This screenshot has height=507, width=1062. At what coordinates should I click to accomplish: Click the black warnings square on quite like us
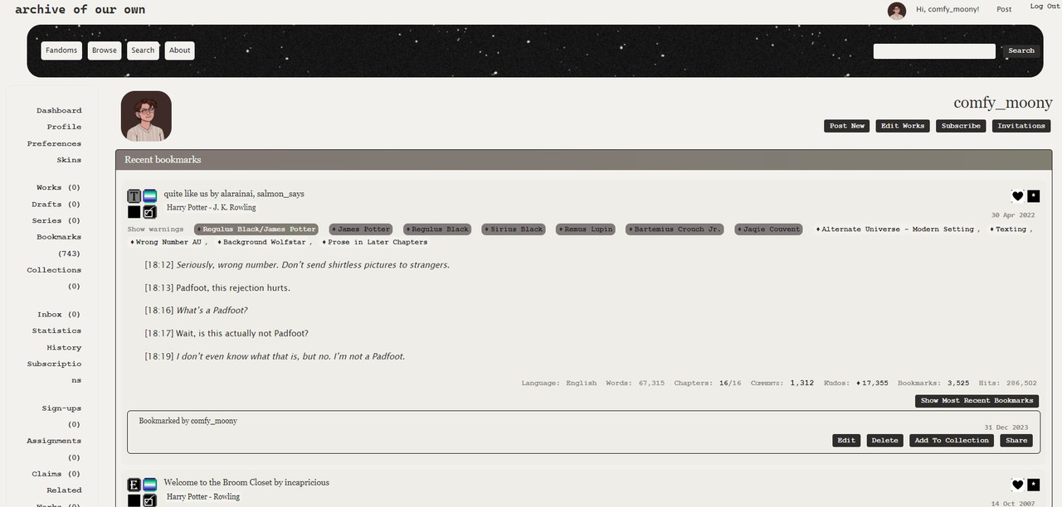point(134,212)
